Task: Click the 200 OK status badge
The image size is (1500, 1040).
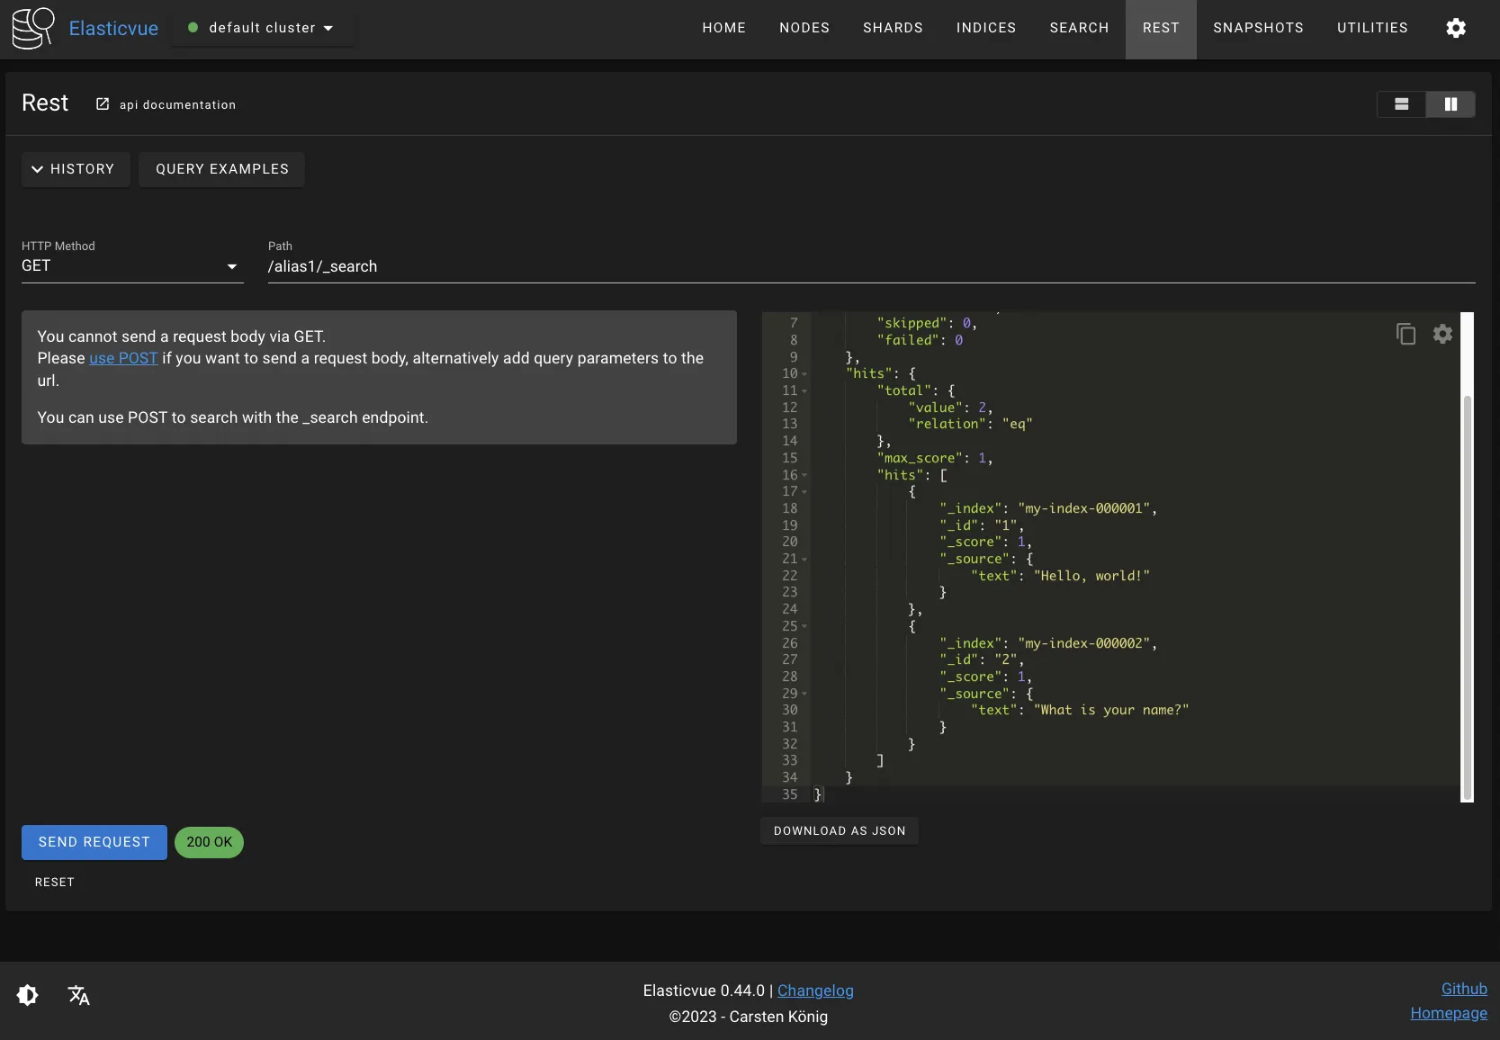Action: tap(209, 842)
